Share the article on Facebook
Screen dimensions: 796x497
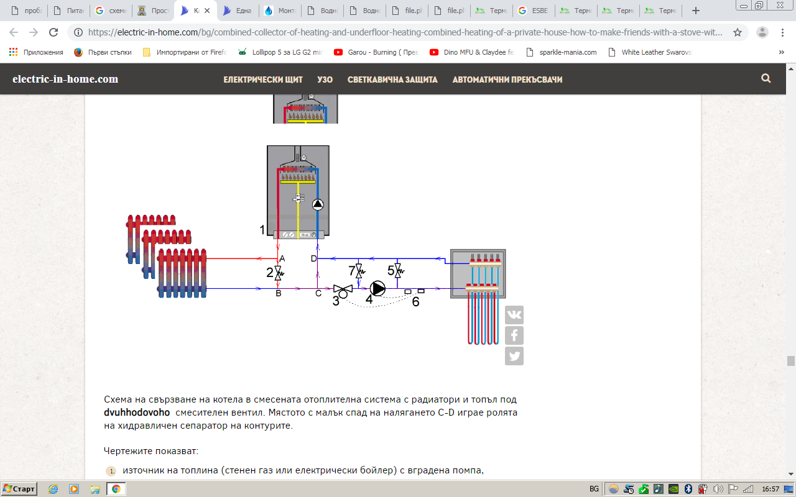point(514,335)
